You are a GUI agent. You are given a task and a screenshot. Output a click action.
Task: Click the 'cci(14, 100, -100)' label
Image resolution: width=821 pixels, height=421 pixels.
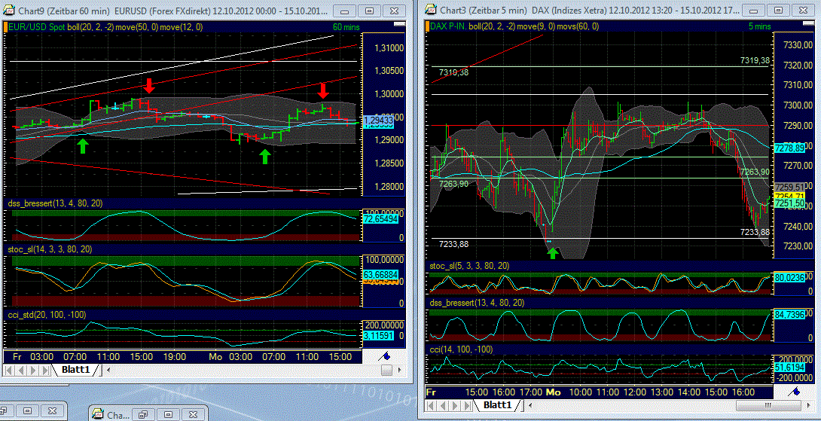tap(461, 349)
